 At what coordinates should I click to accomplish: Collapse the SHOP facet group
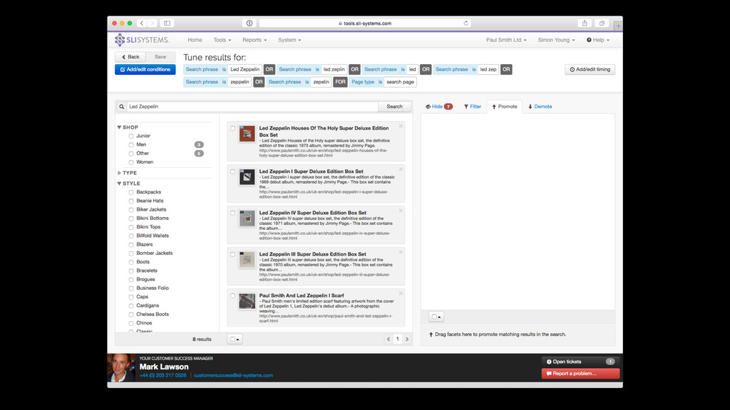pos(119,127)
